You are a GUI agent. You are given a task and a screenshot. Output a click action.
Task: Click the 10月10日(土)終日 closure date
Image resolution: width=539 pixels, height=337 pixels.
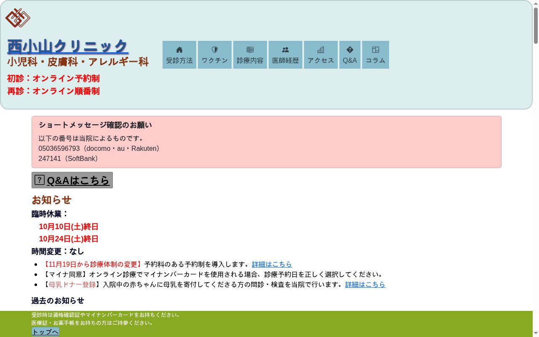(x=69, y=227)
